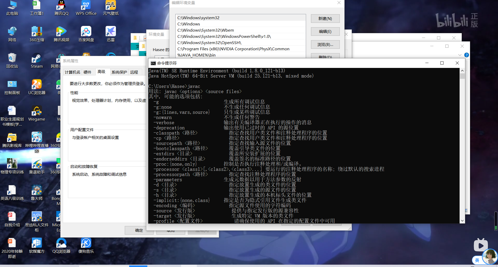
Task: Maximize the 命令提示符 window
Action: pos(442,63)
